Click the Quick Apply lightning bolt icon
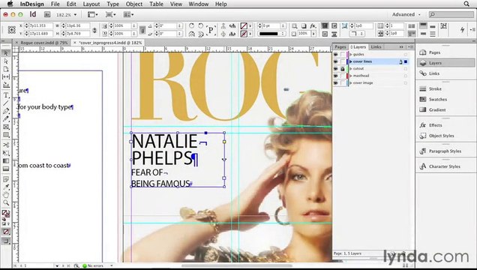The image size is (477, 270). click(x=463, y=30)
